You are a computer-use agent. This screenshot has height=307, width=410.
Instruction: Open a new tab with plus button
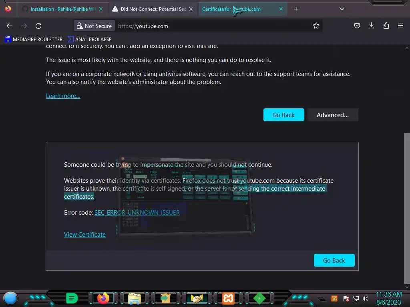click(x=296, y=9)
